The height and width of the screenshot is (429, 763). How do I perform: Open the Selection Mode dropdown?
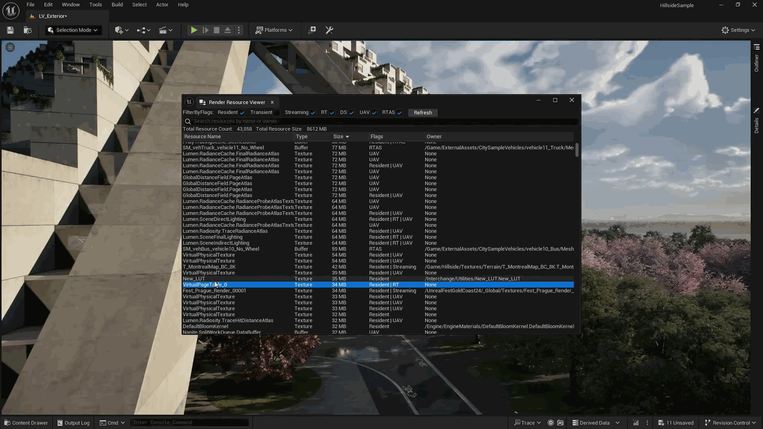coord(73,30)
